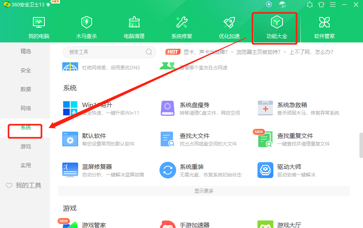Select 网络 category in sidebar
Image resolution: width=363 pixels, height=228 pixels.
pyautogui.click(x=26, y=108)
